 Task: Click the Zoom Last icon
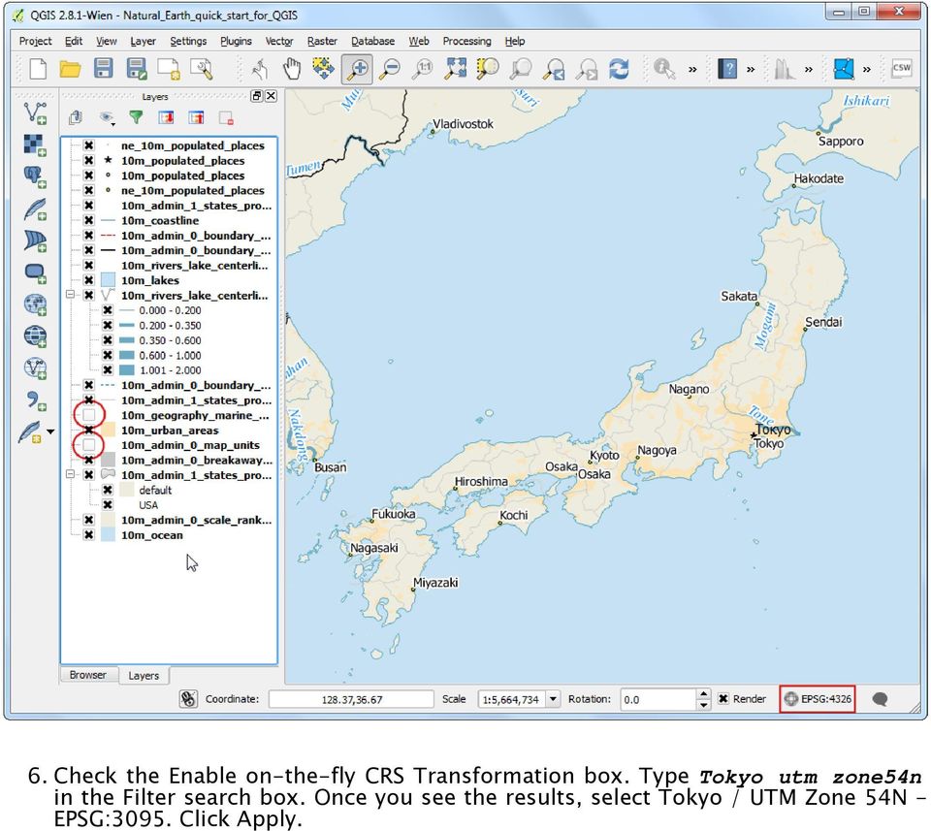[x=554, y=69]
